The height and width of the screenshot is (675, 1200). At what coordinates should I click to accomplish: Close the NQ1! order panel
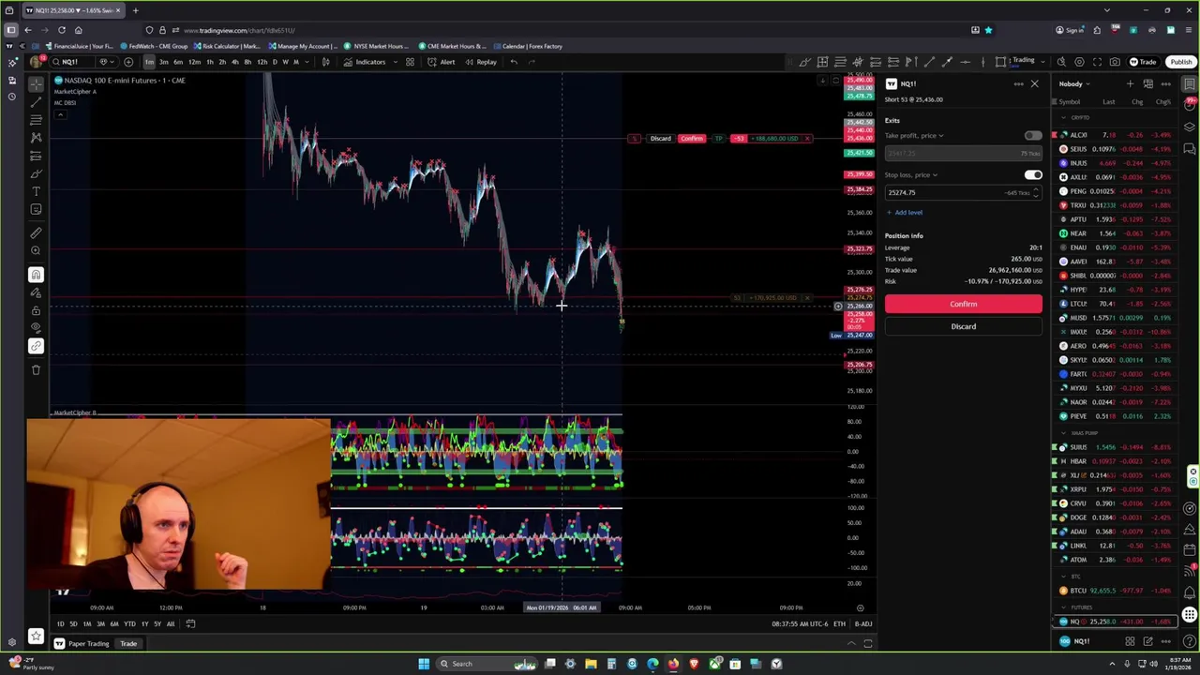click(1034, 84)
